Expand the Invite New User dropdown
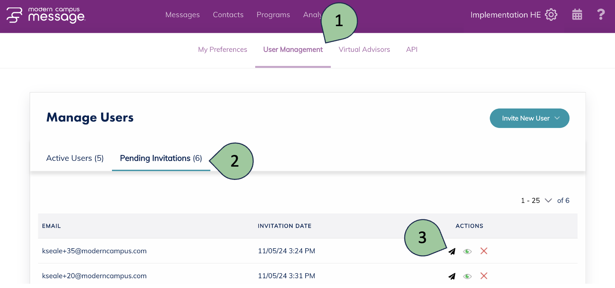 coord(529,118)
